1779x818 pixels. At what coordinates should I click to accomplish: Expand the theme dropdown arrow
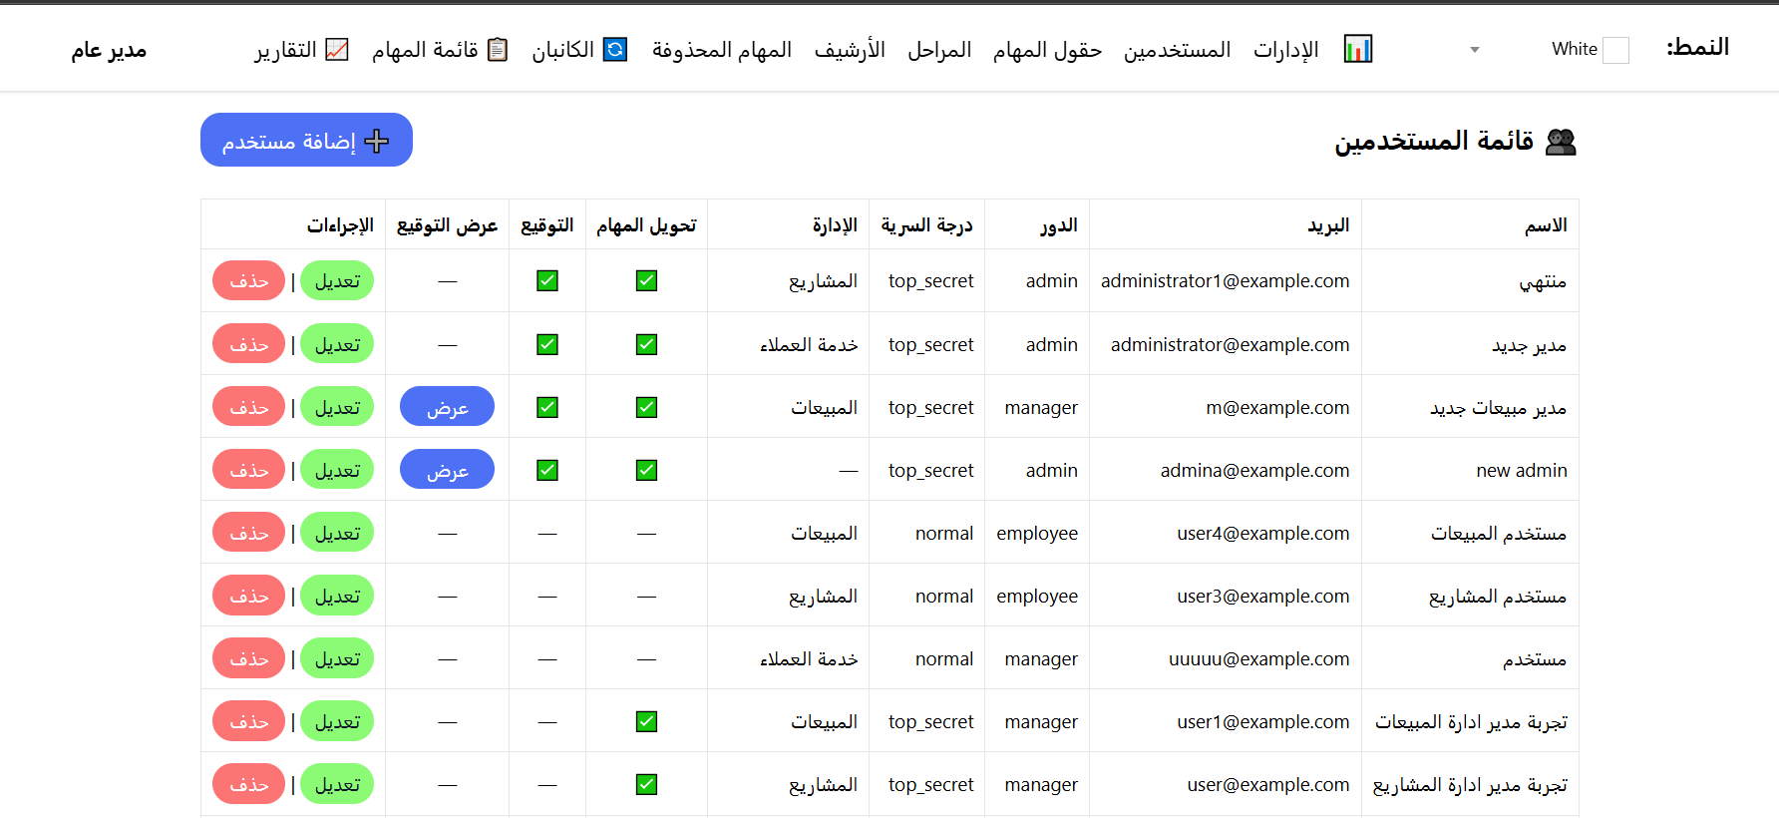click(x=1475, y=50)
